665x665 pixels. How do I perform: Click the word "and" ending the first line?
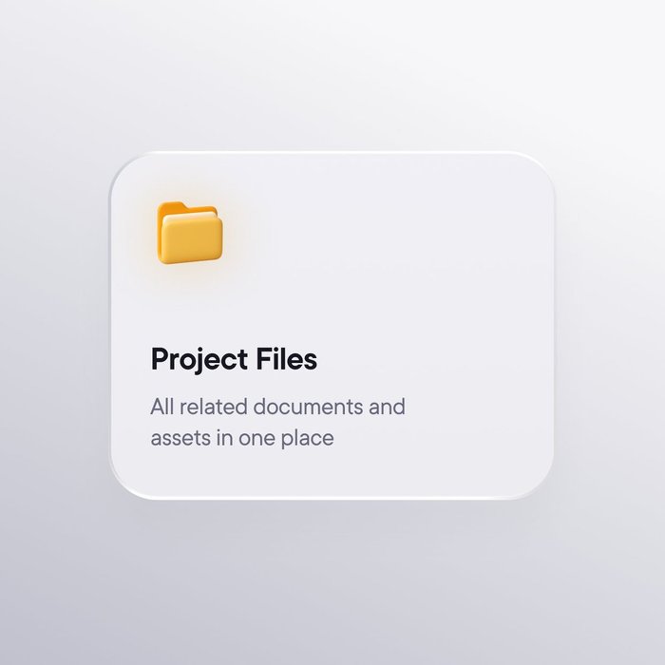coord(387,407)
